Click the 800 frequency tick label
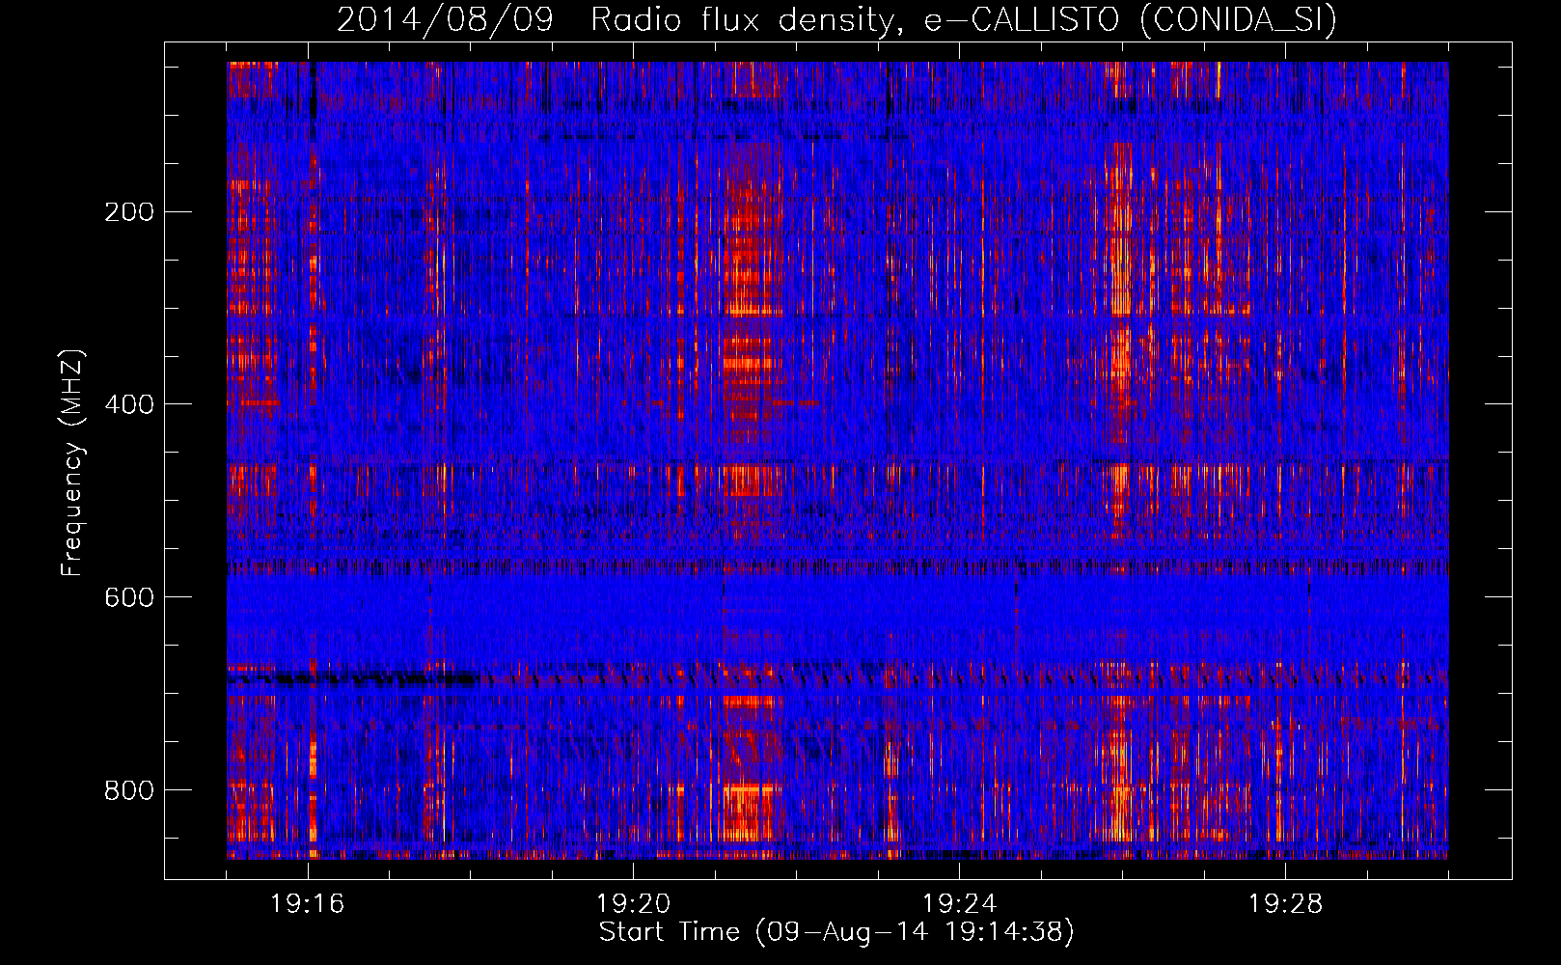The height and width of the screenshot is (965, 1561). point(128,790)
